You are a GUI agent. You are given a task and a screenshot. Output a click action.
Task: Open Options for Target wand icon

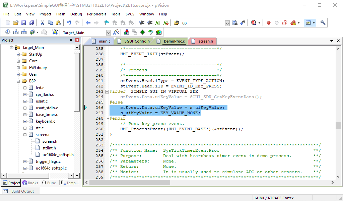tap(116, 32)
